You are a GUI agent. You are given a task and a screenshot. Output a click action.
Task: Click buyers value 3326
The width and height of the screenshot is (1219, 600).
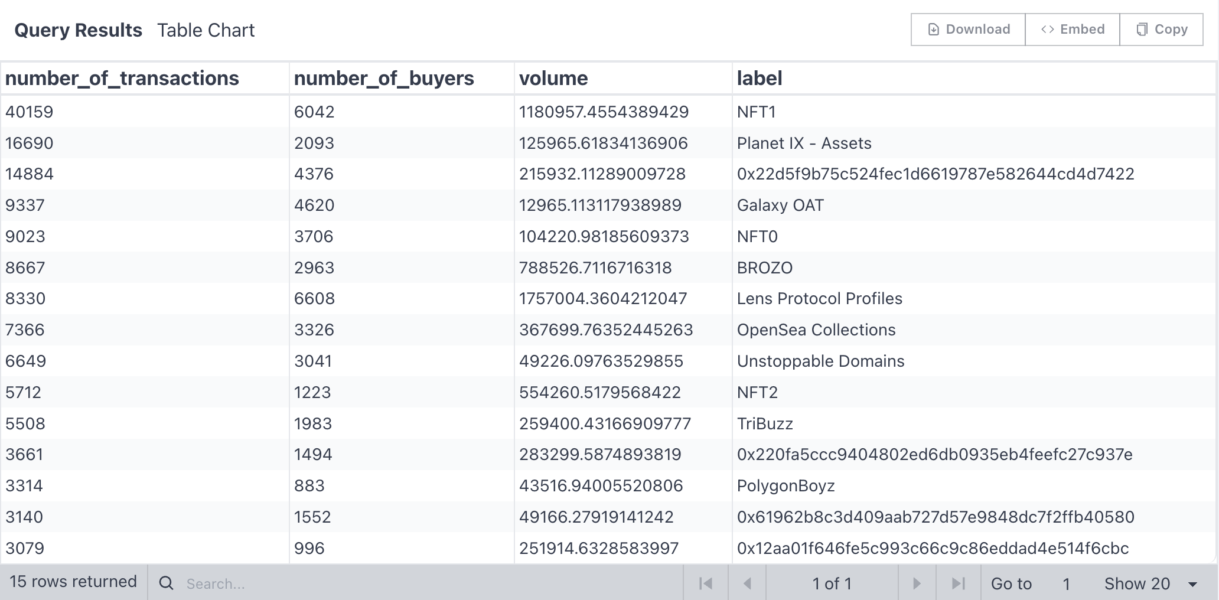pos(314,330)
